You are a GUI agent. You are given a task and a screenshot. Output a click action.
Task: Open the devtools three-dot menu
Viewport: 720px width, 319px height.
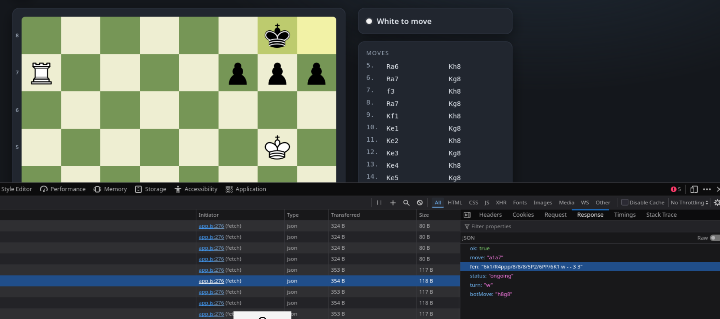click(x=707, y=189)
